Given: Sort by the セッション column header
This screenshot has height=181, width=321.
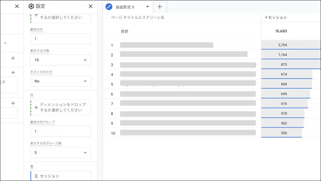Looking at the screenshot, I should tap(276, 18).
